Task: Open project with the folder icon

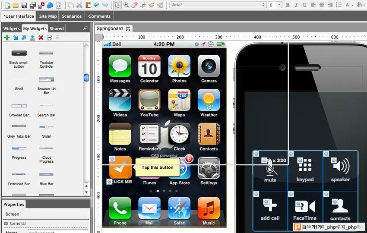Action: point(16,5)
